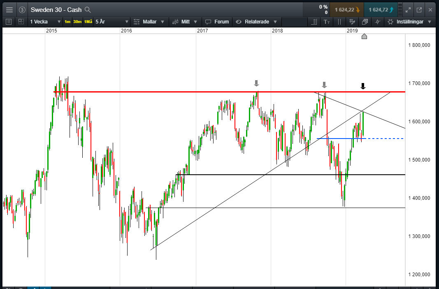Open the instrument search magnifier
The height and width of the screenshot is (289, 439).
pyautogui.click(x=88, y=10)
